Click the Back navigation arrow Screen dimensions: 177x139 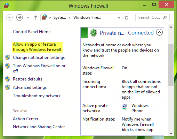click(x=9, y=17)
